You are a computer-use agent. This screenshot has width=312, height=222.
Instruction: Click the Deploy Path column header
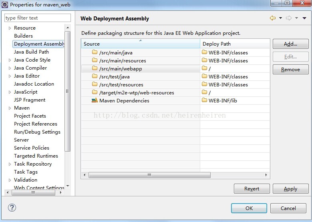235,44
